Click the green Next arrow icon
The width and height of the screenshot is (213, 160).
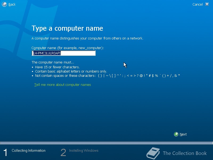176,134
